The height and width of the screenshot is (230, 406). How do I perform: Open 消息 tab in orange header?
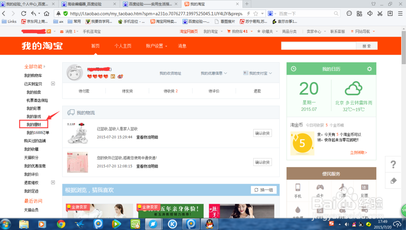pyautogui.click(x=182, y=46)
